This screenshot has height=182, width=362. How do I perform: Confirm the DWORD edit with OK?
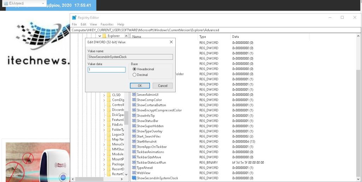pos(140,86)
